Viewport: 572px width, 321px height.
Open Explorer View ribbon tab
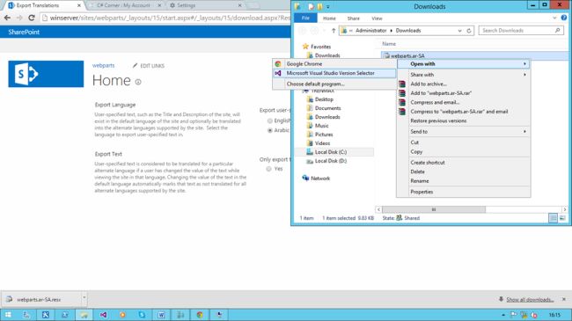pos(377,18)
